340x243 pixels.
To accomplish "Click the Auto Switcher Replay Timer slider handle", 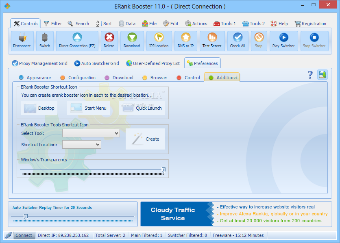I will click(x=26, y=217).
